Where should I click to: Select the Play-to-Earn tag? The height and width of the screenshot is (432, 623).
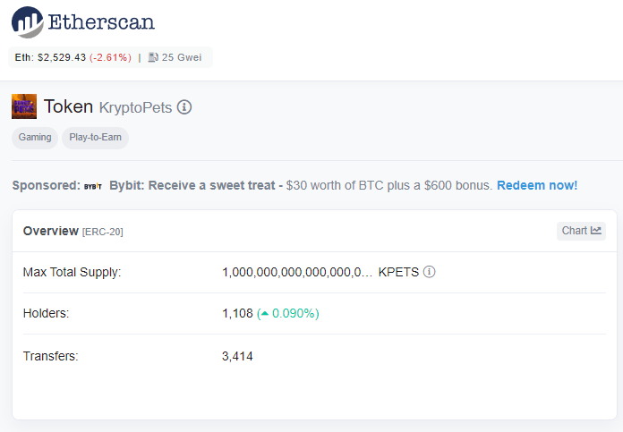tap(96, 138)
